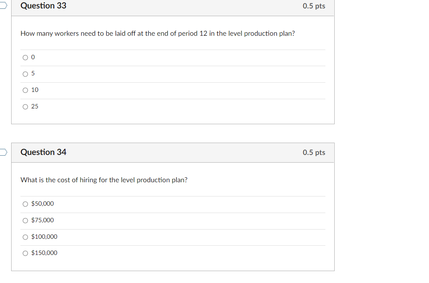Screen dimensions: 429x283
Task: Pick $100,000 as the hiring cost
Action: click(x=25, y=237)
